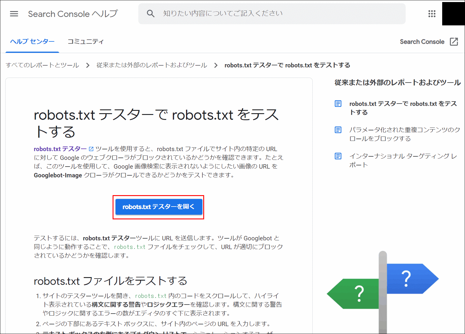Viewport: 465px width, 334px height.
Task: Click the bold text ロジックエラー
Action: point(168,305)
